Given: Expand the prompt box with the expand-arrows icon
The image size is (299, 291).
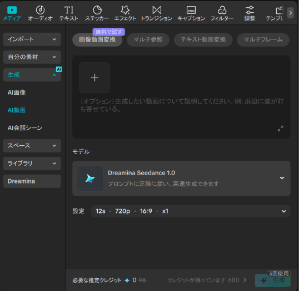Looking at the screenshot, I should 280,129.
